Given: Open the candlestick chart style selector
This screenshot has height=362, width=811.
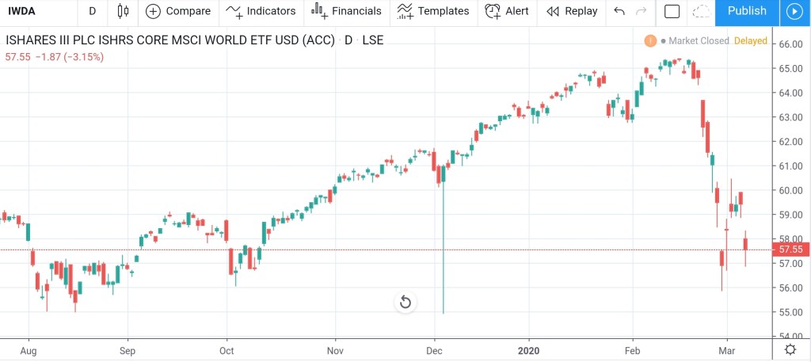Looking at the screenshot, I should [x=122, y=11].
